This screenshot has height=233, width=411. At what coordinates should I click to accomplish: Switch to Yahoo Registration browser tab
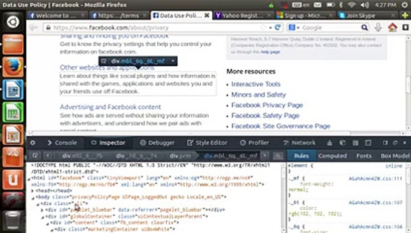[x=244, y=15]
